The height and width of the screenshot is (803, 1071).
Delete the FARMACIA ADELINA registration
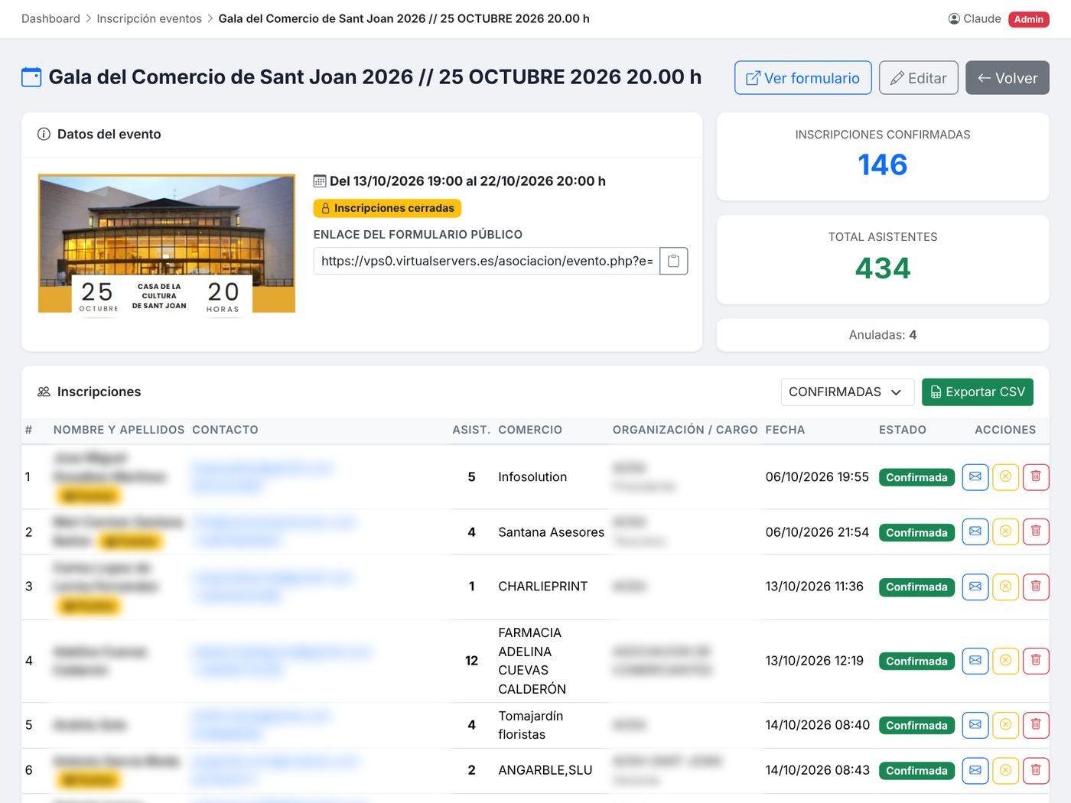point(1036,661)
